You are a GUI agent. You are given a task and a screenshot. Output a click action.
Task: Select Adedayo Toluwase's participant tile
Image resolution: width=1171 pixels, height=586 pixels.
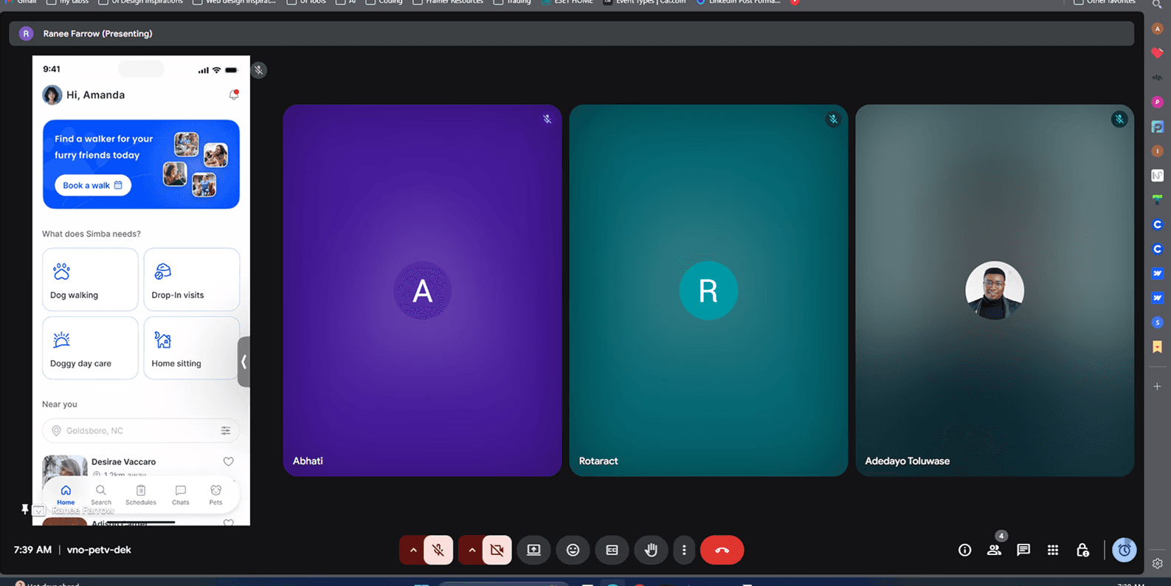pyautogui.click(x=995, y=290)
